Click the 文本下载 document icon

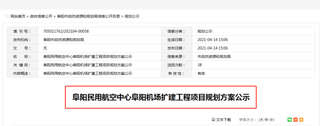point(213,120)
